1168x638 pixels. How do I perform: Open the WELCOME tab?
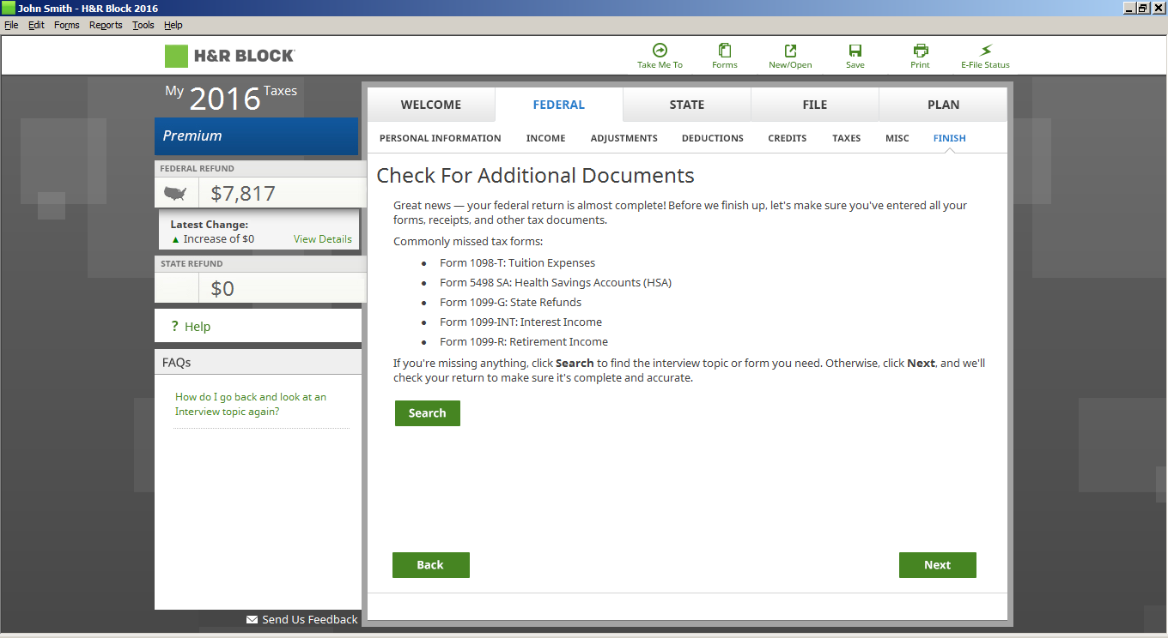tap(431, 105)
